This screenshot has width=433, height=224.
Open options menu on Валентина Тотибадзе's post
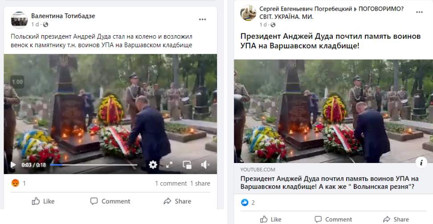pyautogui.click(x=202, y=19)
